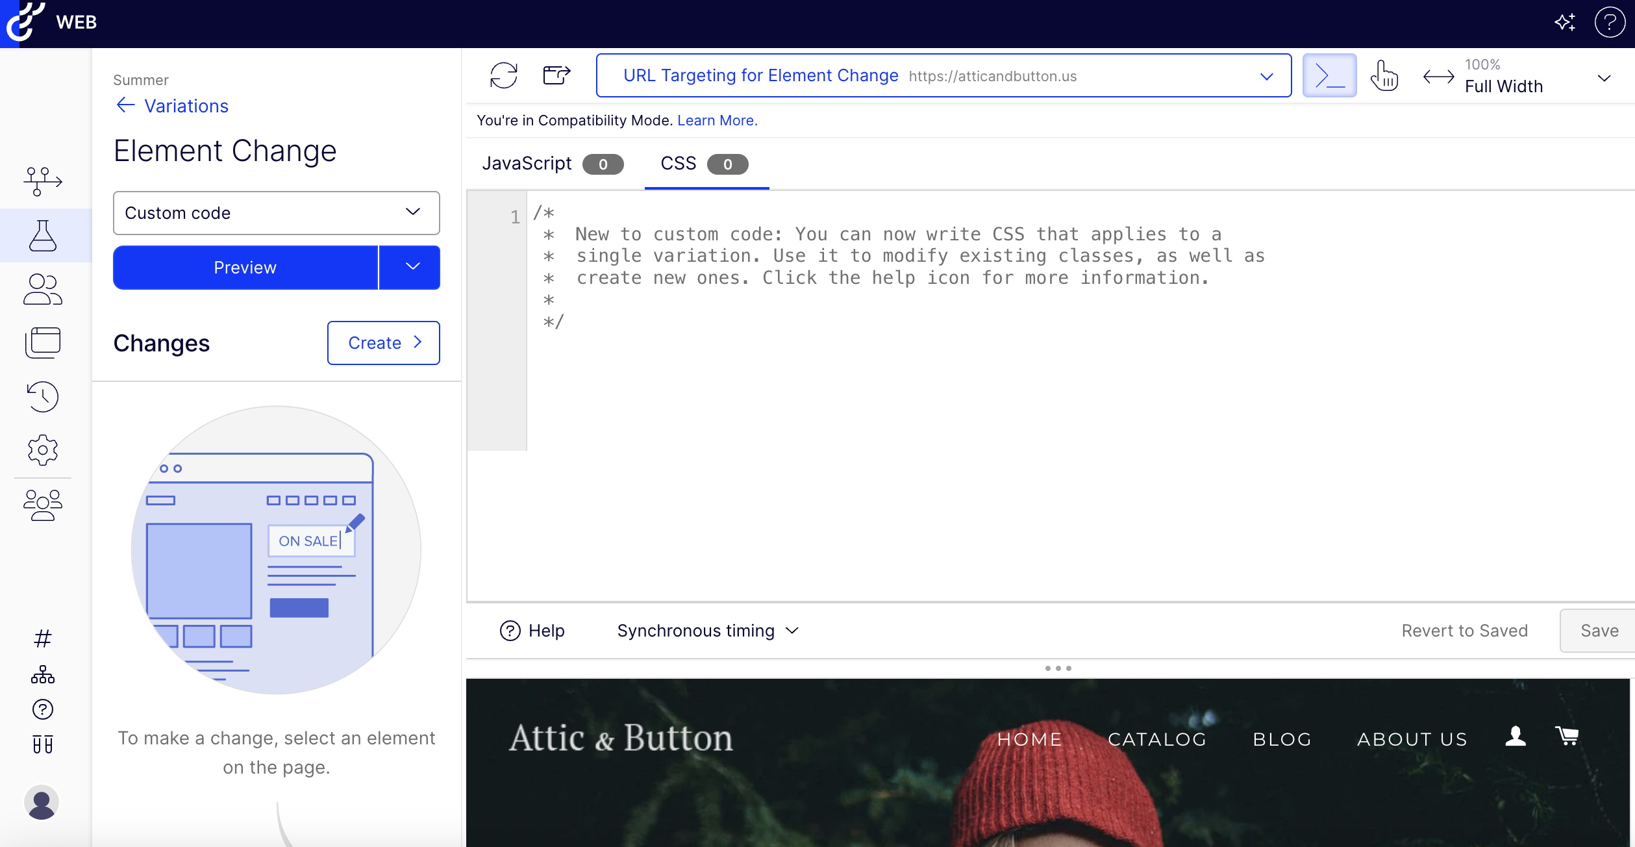This screenshot has height=847, width=1635.
Task: Toggle the code console mode button
Action: (1329, 75)
